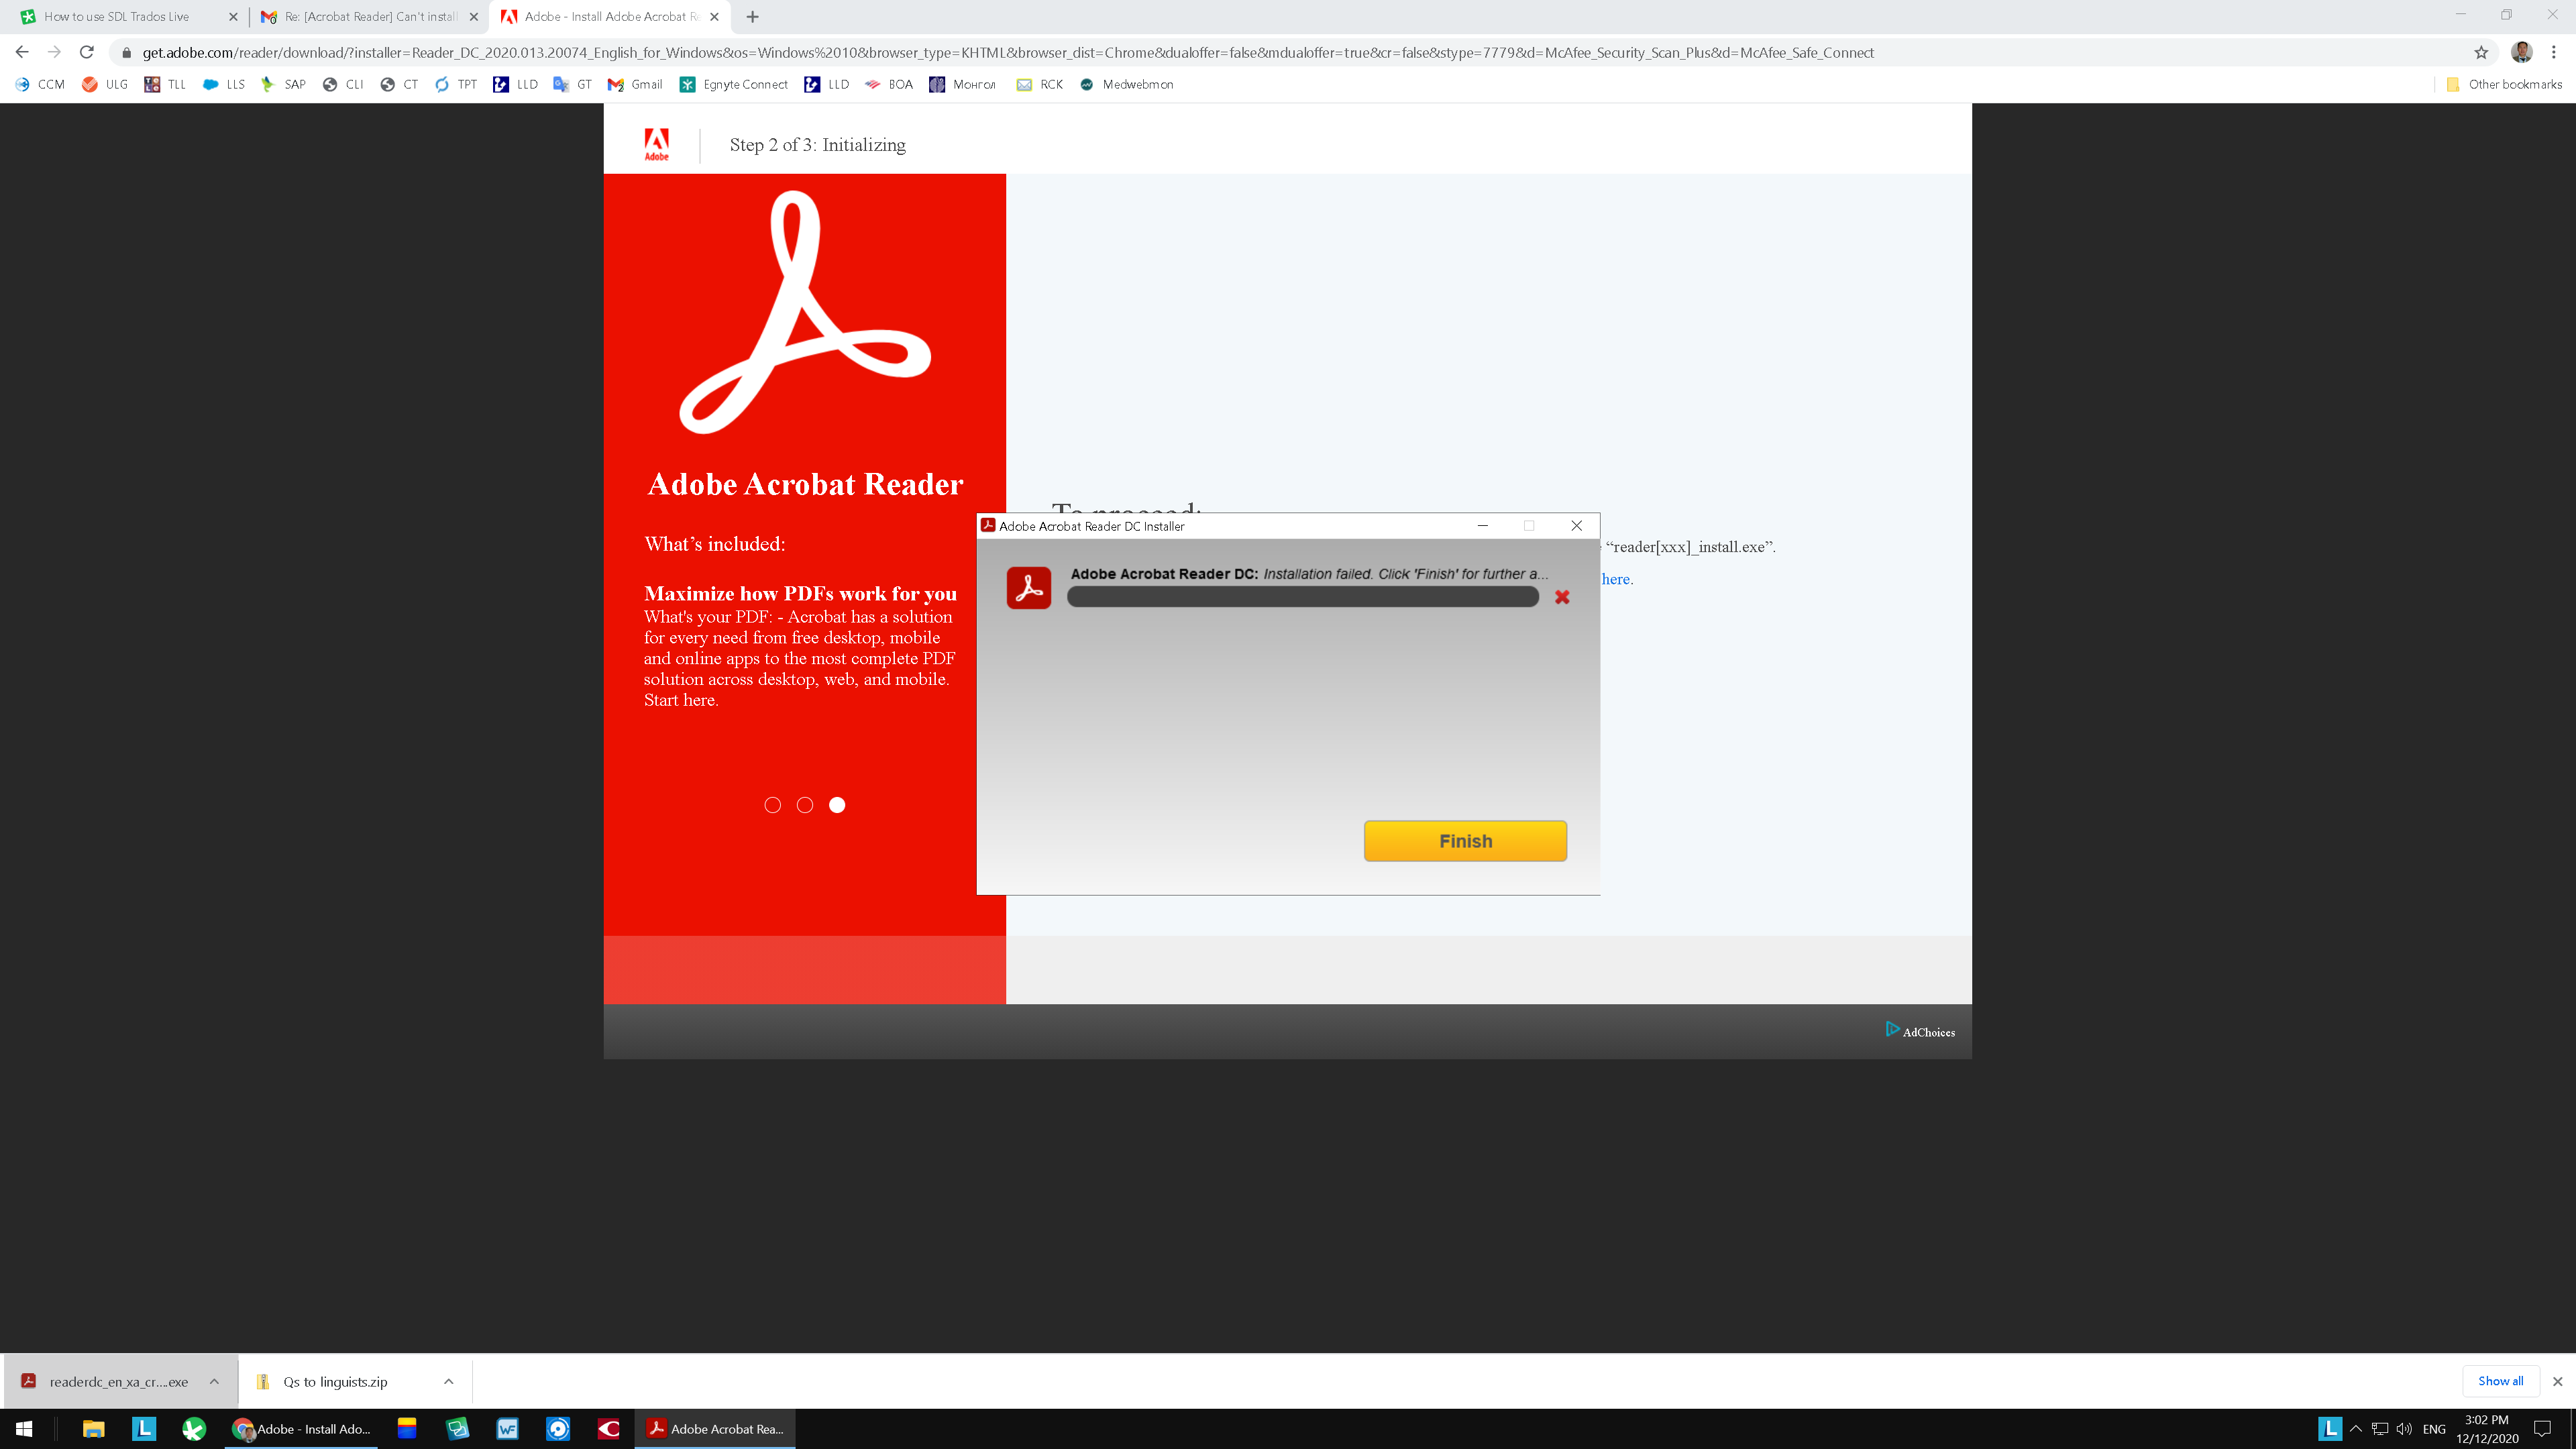Expand the Qs to linguists.zip download
Image resolution: width=2576 pixels, height=1449 pixels.
447,1382
